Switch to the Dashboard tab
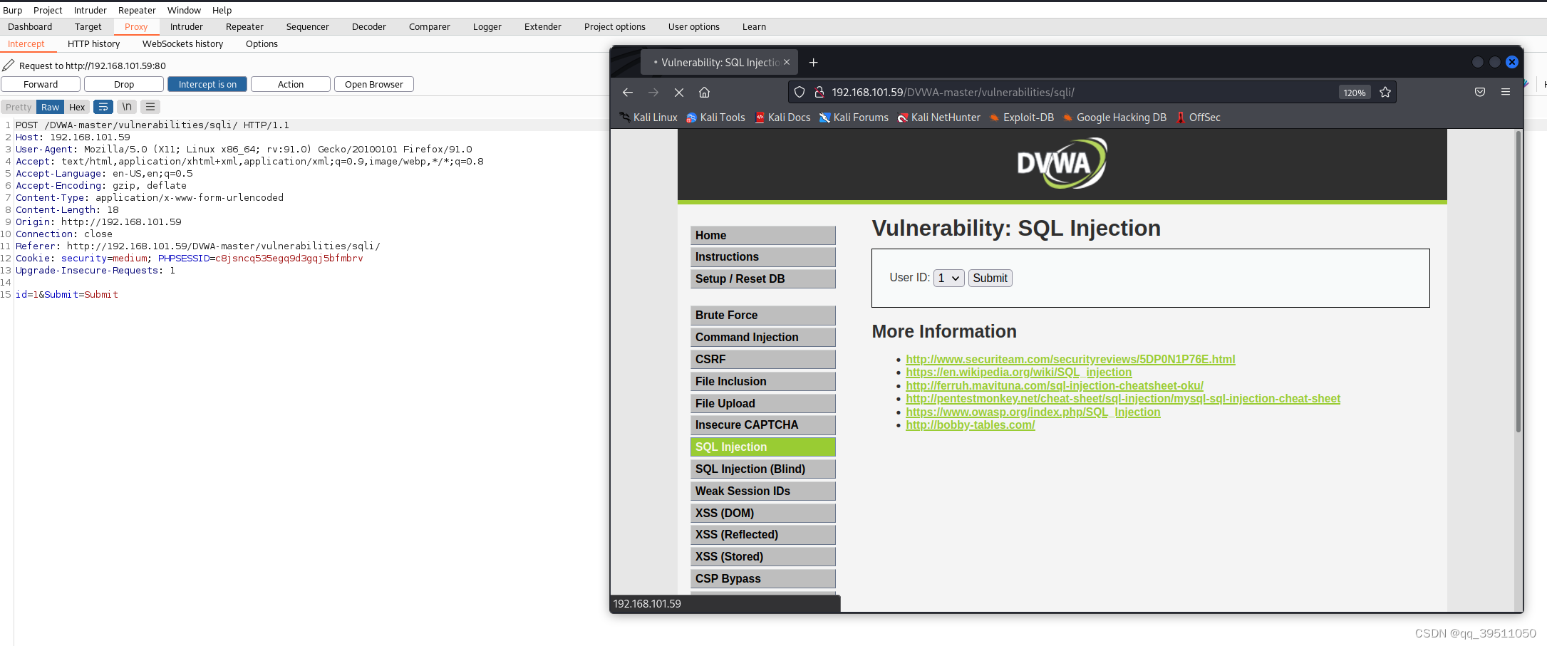This screenshot has height=646, width=1547. point(30,27)
